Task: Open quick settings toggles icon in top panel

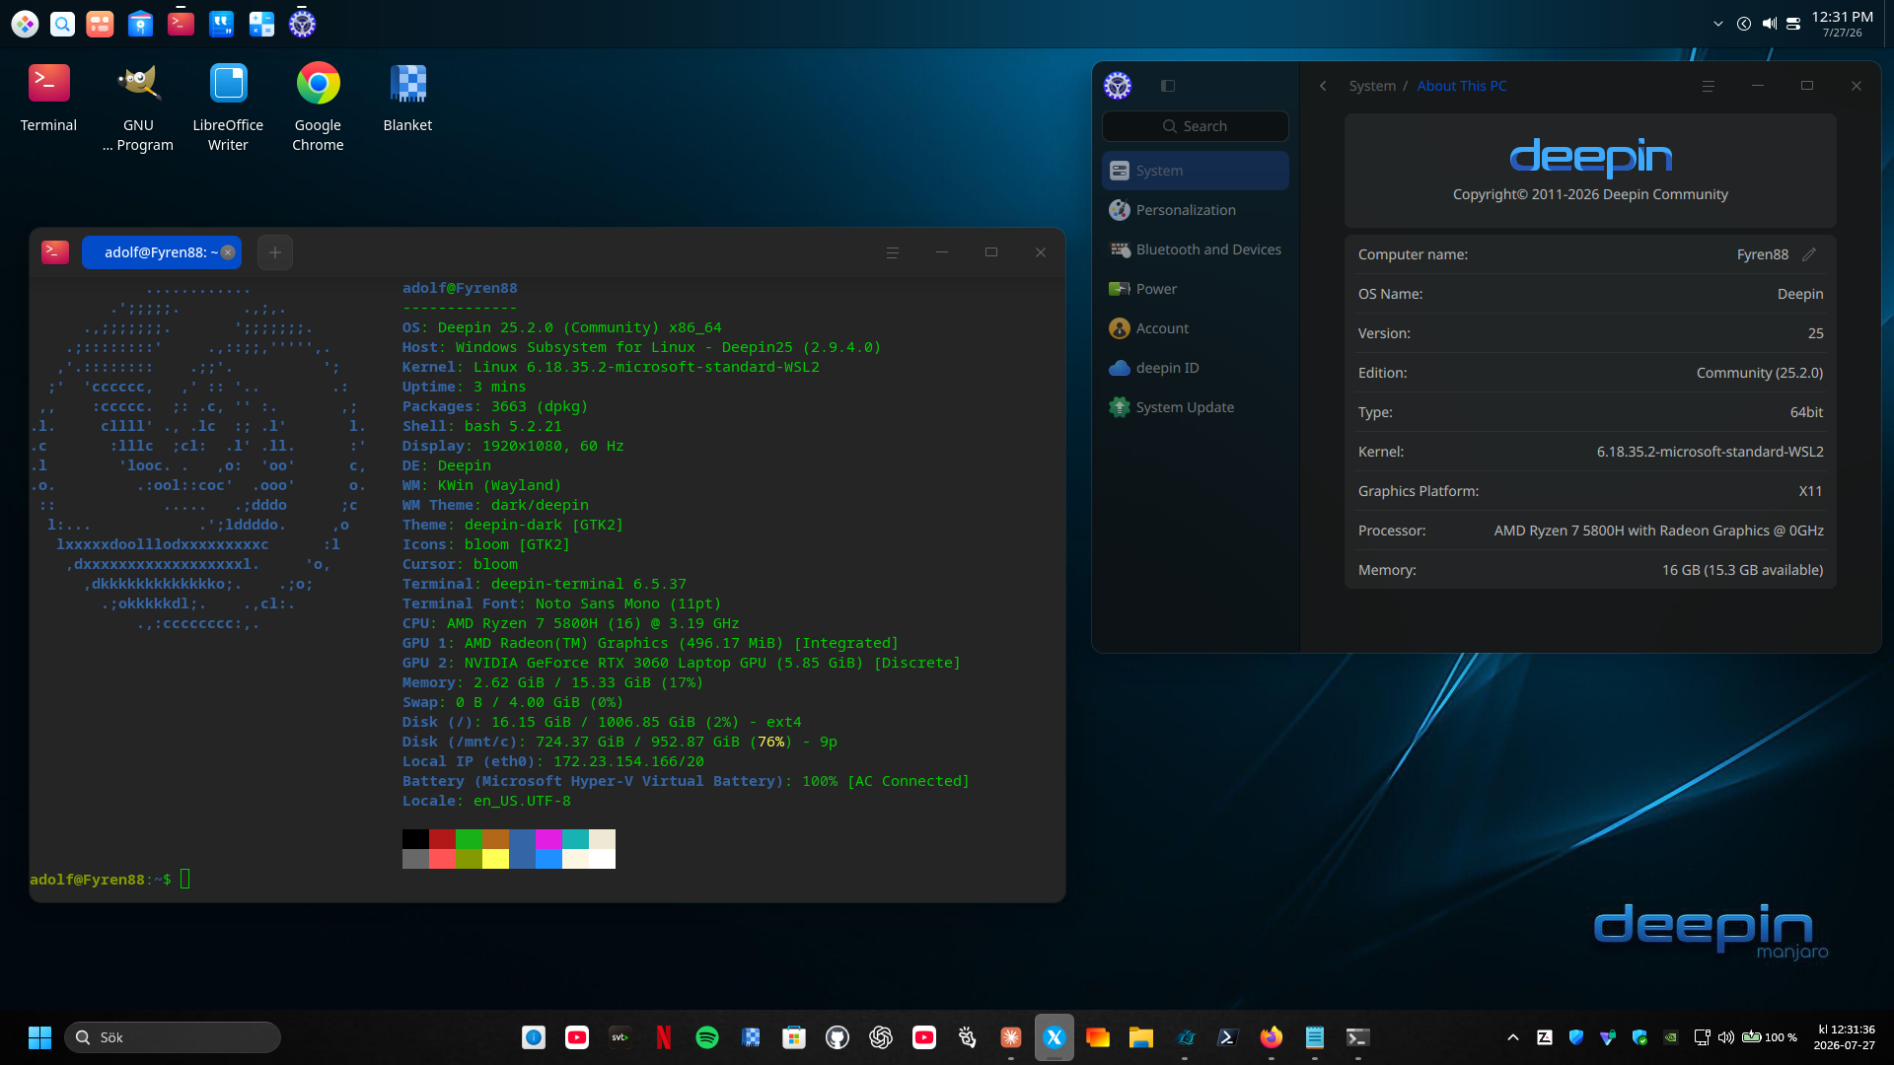Action: tap(1794, 24)
